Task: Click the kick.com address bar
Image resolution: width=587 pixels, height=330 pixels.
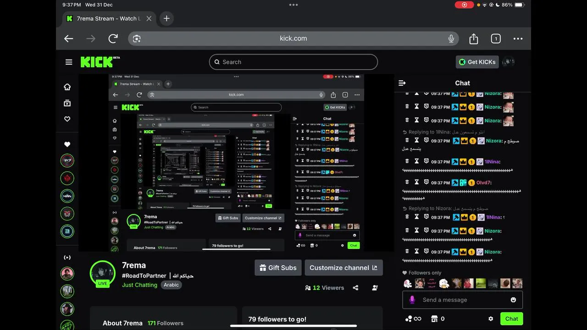Action: 293,38
